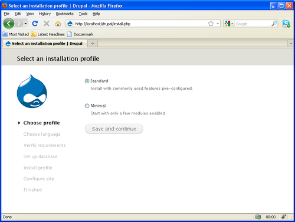The height and width of the screenshot is (222, 295).
Task: Open the Most Visited bookmarks folder
Action: coord(16,34)
